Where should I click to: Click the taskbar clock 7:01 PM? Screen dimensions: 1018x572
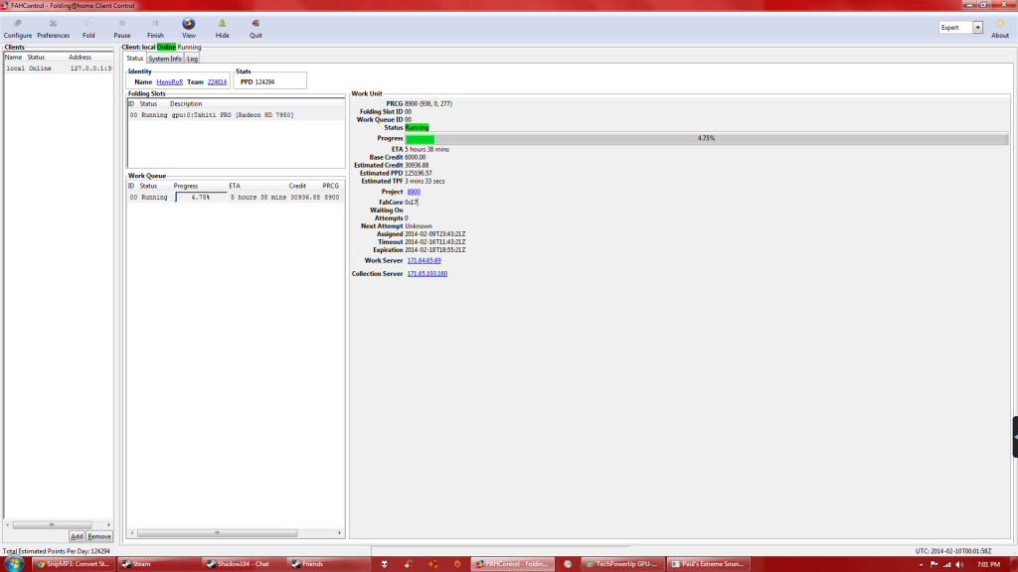coord(988,564)
